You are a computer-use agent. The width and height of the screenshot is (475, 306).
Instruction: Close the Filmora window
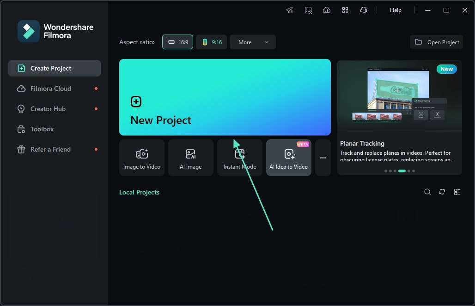[465, 10]
